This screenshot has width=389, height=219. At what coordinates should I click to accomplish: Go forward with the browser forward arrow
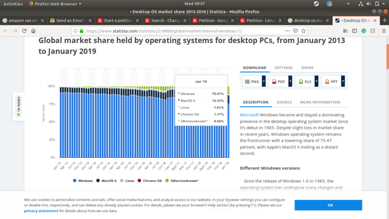click(15, 31)
